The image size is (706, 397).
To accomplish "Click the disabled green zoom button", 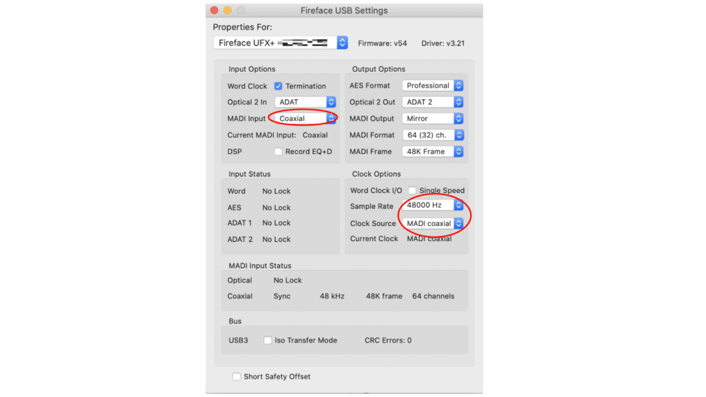I will 241,10.
